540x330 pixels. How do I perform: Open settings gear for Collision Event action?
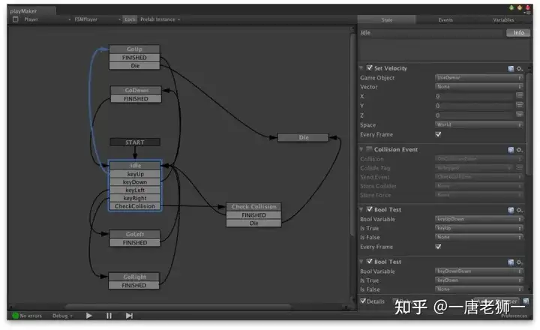coord(519,150)
